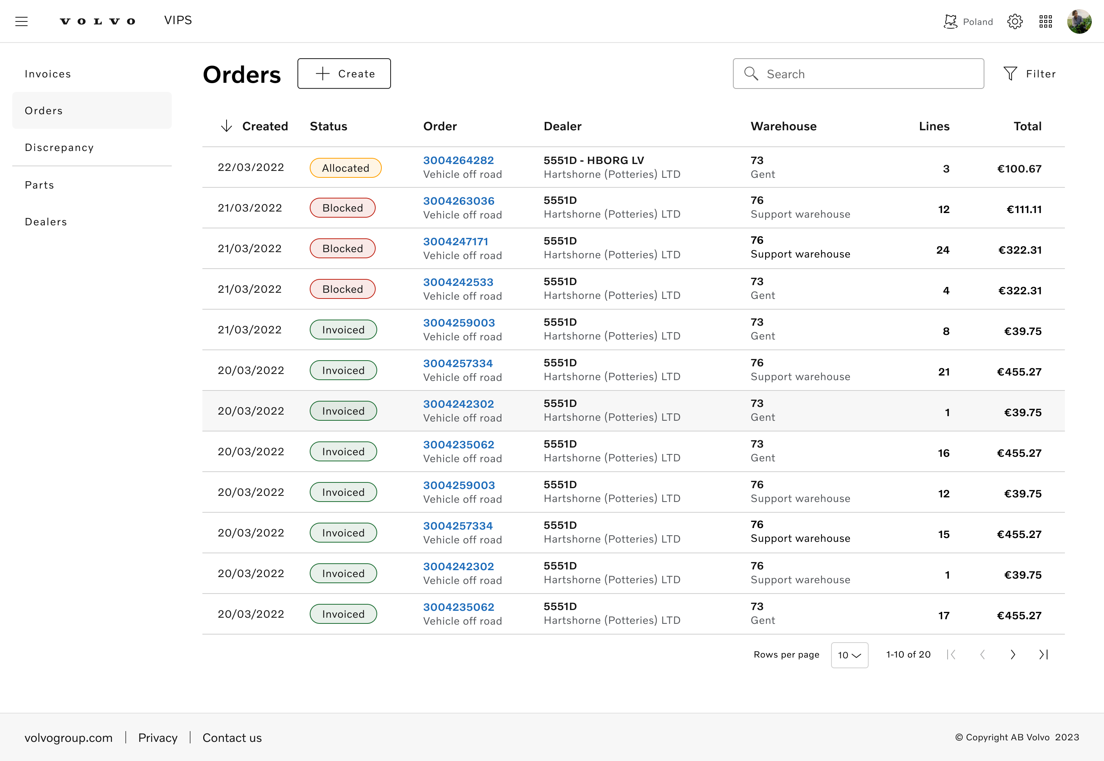1104x761 pixels.
Task: Open the rows per page dropdown
Action: (x=849, y=655)
